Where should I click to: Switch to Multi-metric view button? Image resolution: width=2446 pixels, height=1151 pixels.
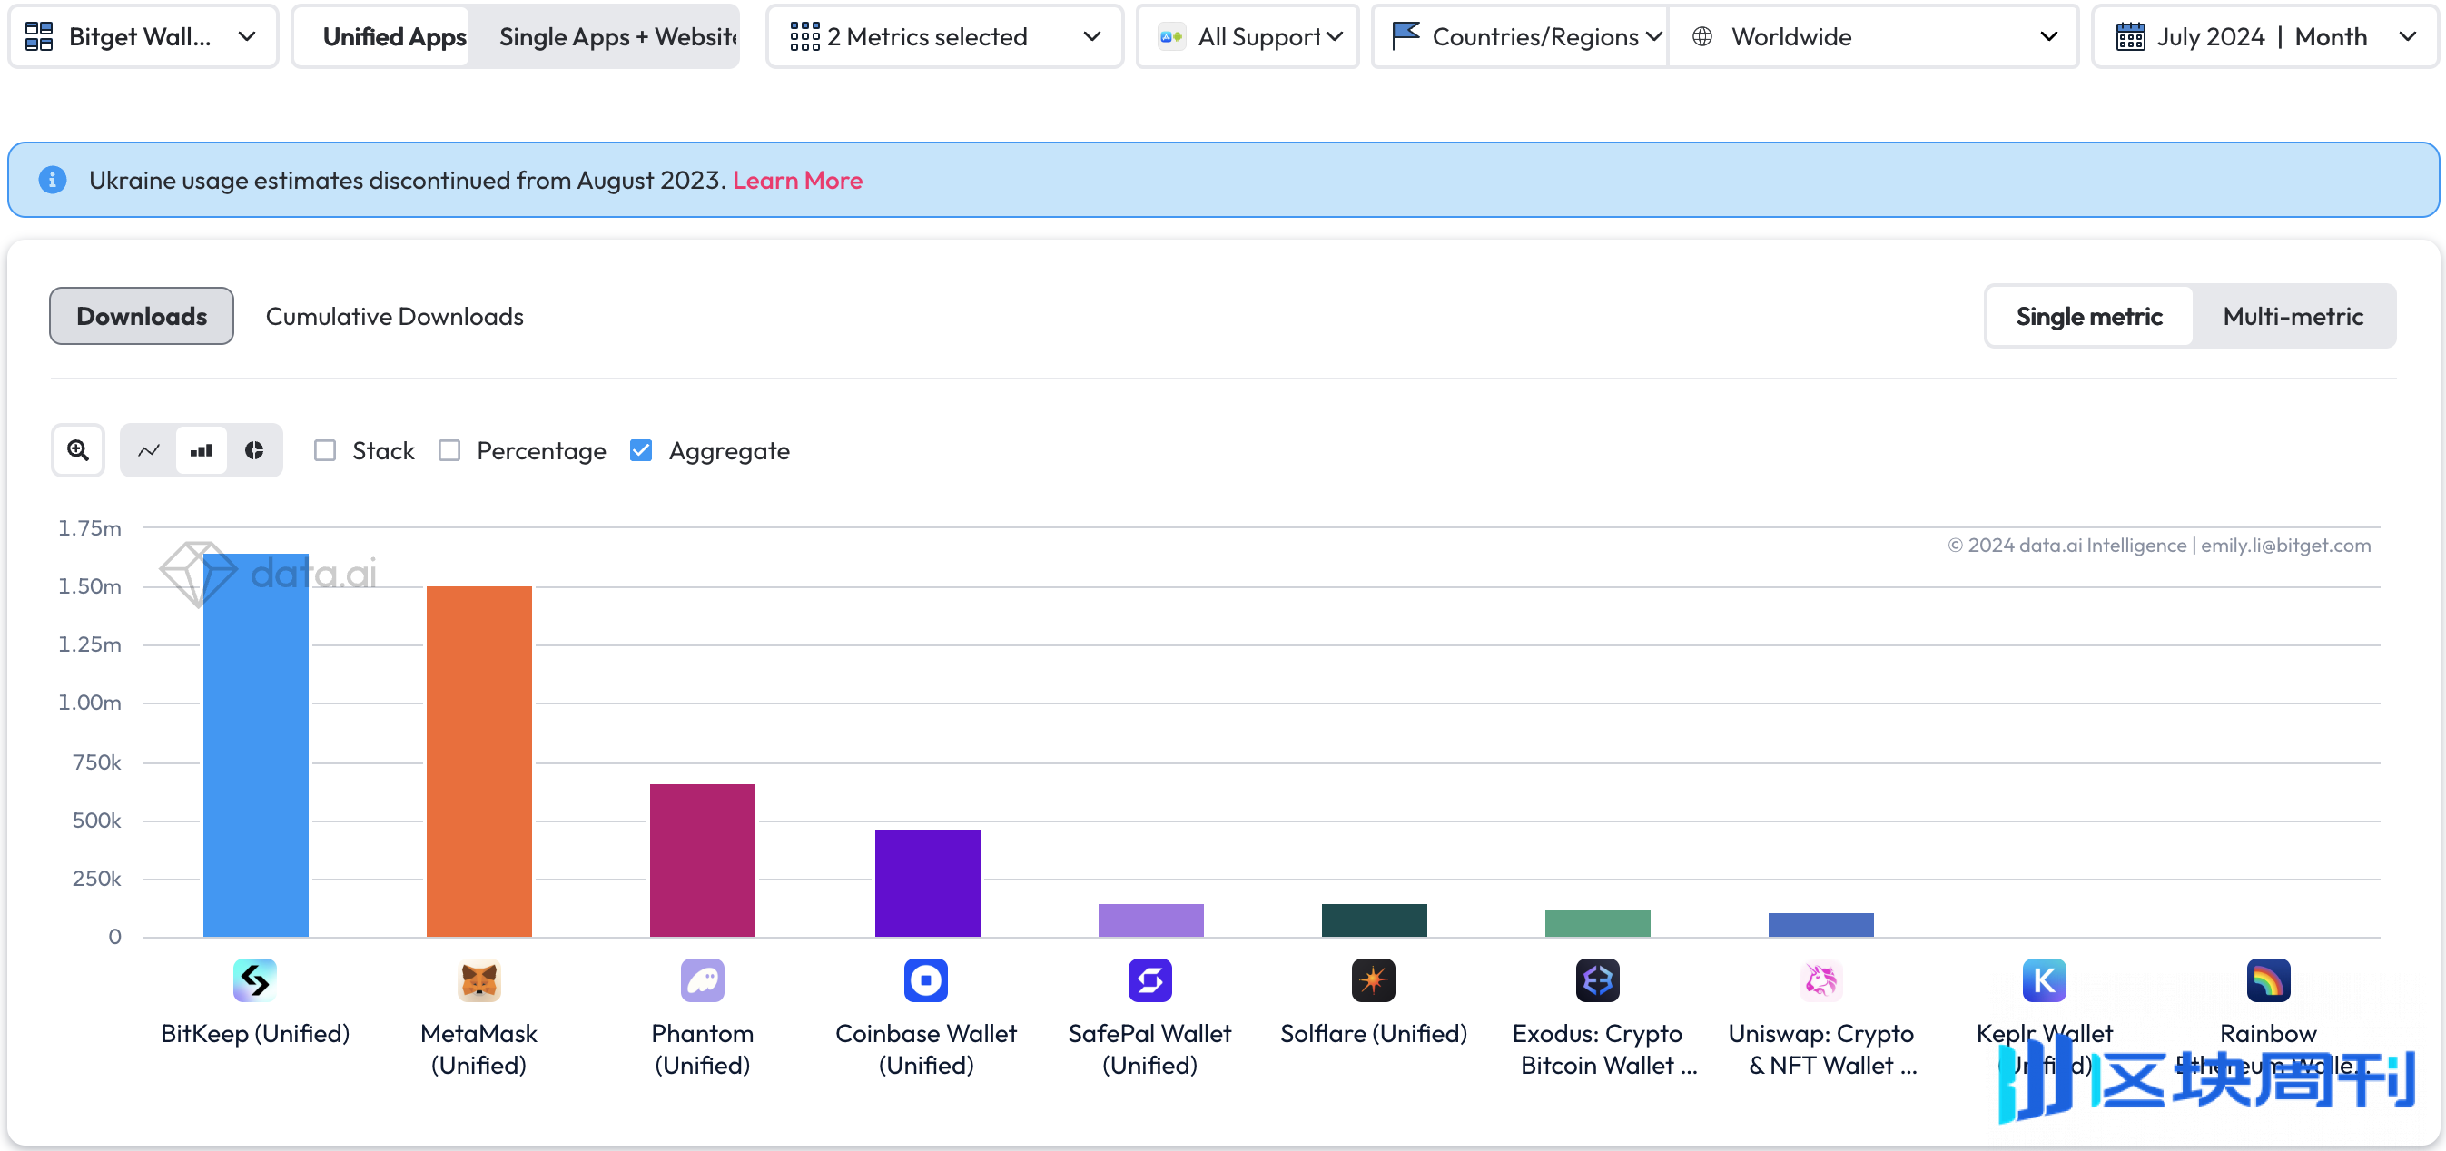(2294, 315)
